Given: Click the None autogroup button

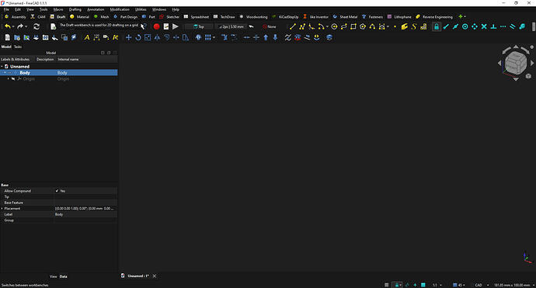Looking at the screenshot, I should [270, 26].
